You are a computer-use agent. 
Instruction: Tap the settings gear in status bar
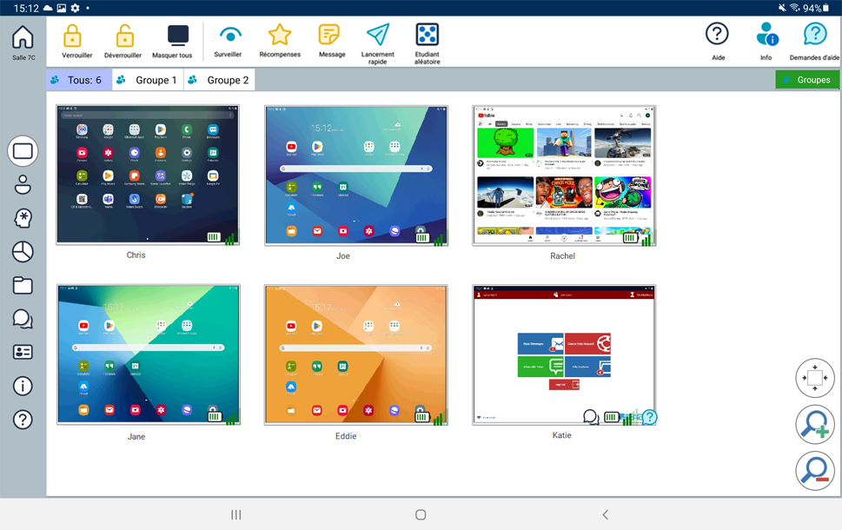click(x=76, y=8)
